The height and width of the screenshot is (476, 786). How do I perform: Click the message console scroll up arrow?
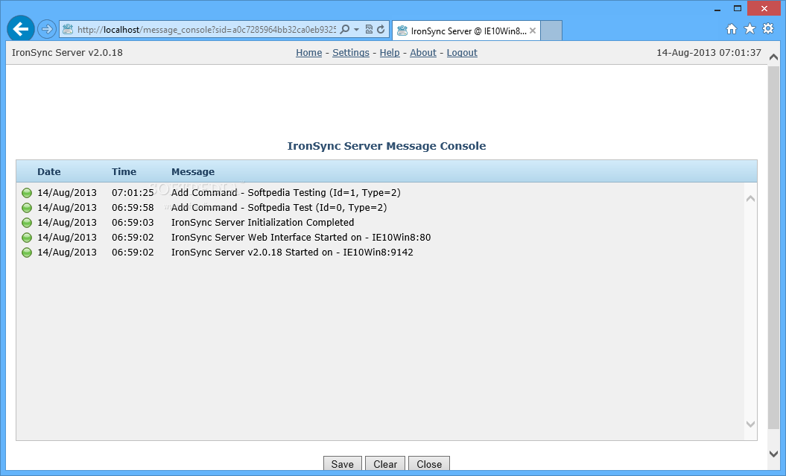click(750, 198)
